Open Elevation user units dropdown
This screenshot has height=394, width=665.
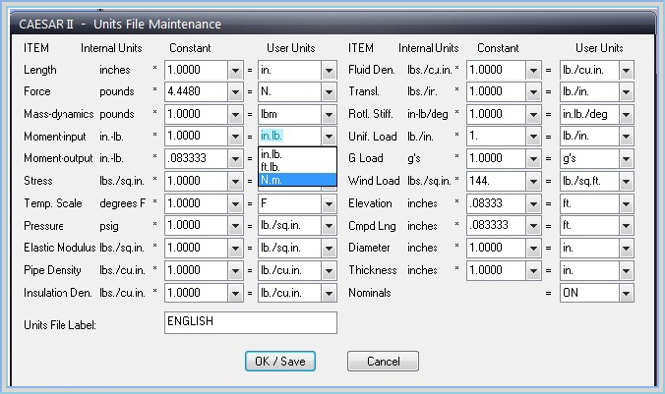(x=627, y=203)
